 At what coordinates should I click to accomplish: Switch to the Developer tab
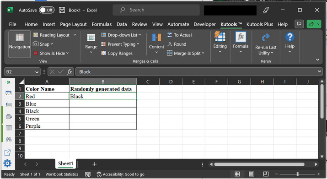coord(204,24)
